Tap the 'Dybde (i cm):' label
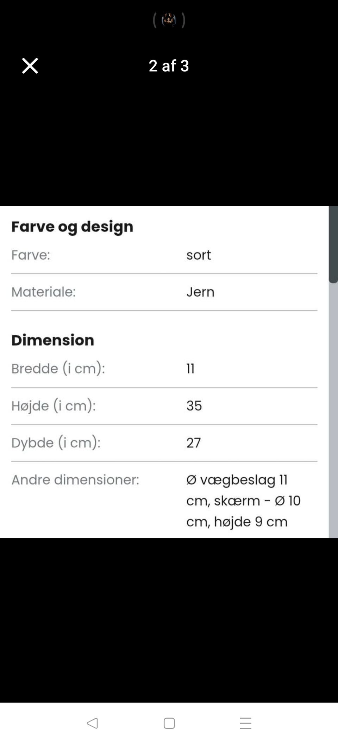The height and width of the screenshot is (744, 338). 56,442
